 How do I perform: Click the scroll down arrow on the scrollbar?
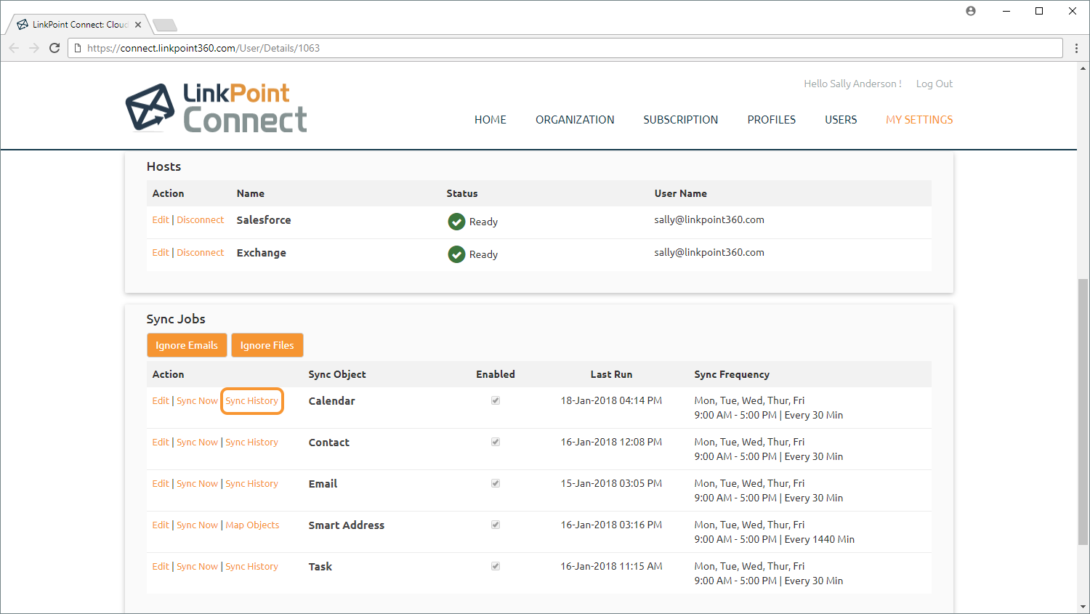pyautogui.click(x=1083, y=606)
